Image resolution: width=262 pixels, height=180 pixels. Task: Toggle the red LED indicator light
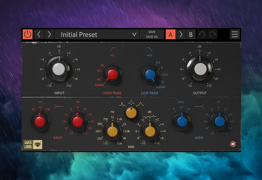(233, 144)
